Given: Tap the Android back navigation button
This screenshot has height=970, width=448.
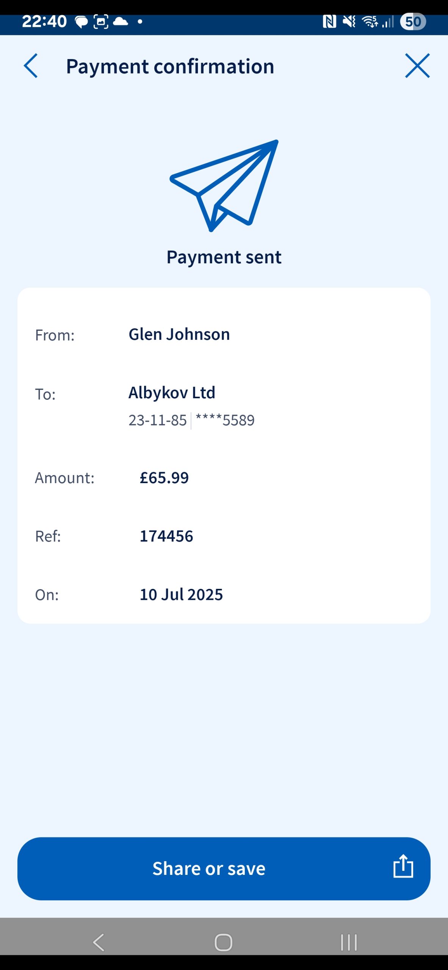Looking at the screenshot, I should 99,942.
